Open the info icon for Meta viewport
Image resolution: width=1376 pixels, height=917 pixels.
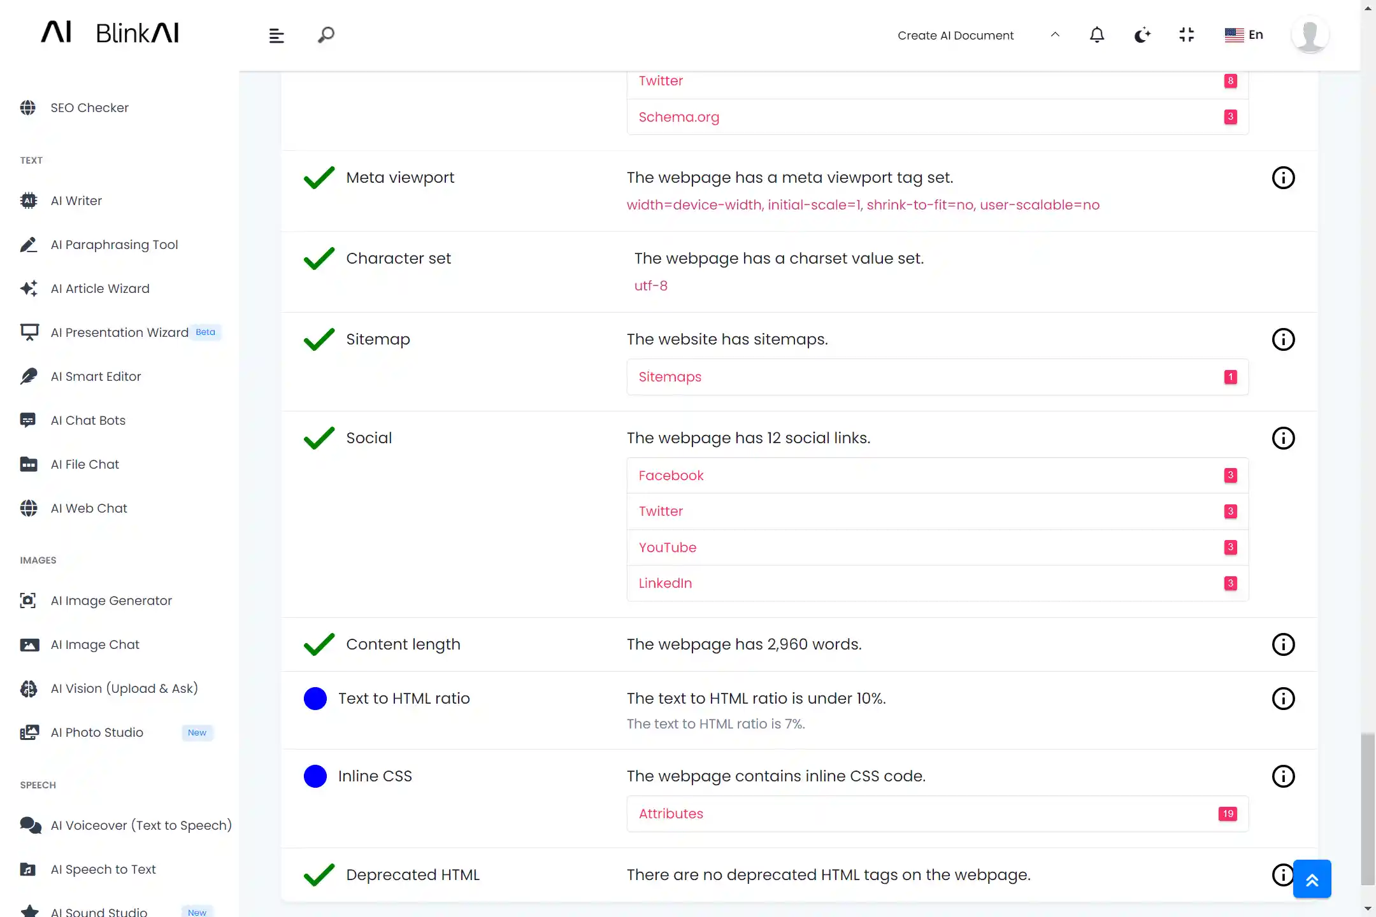(x=1283, y=178)
